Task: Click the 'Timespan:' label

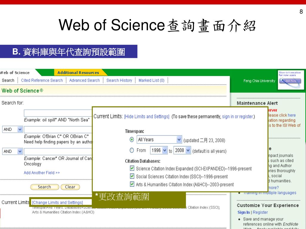Action: pyautogui.click(x=134, y=131)
